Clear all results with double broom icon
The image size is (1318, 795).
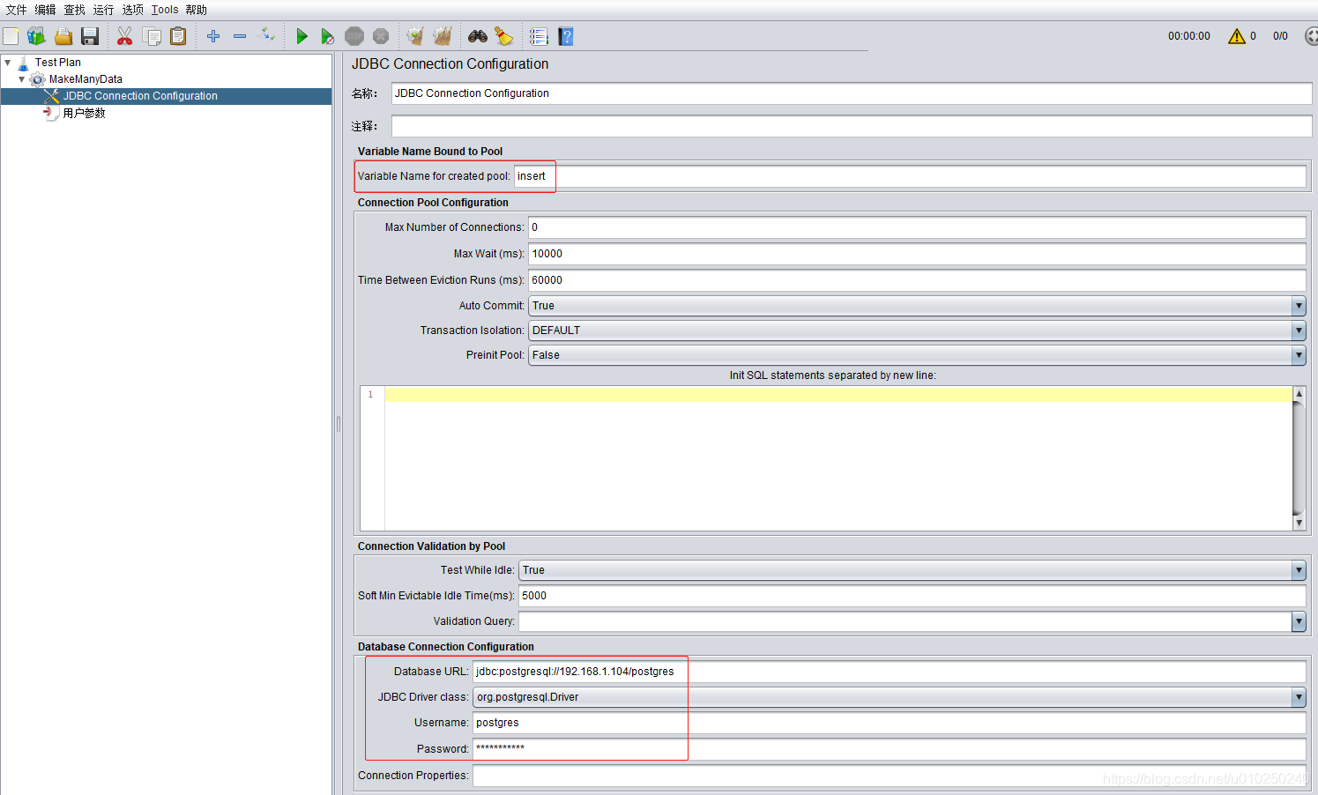point(443,36)
